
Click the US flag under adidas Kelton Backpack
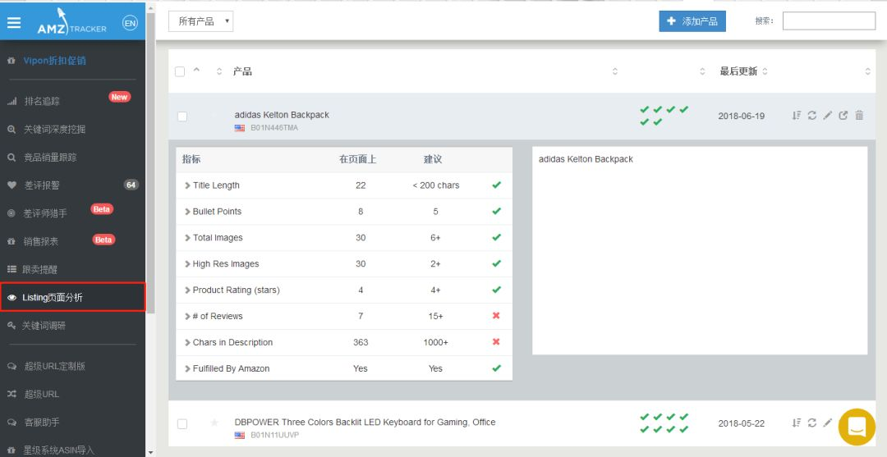[x=240, y=128]
